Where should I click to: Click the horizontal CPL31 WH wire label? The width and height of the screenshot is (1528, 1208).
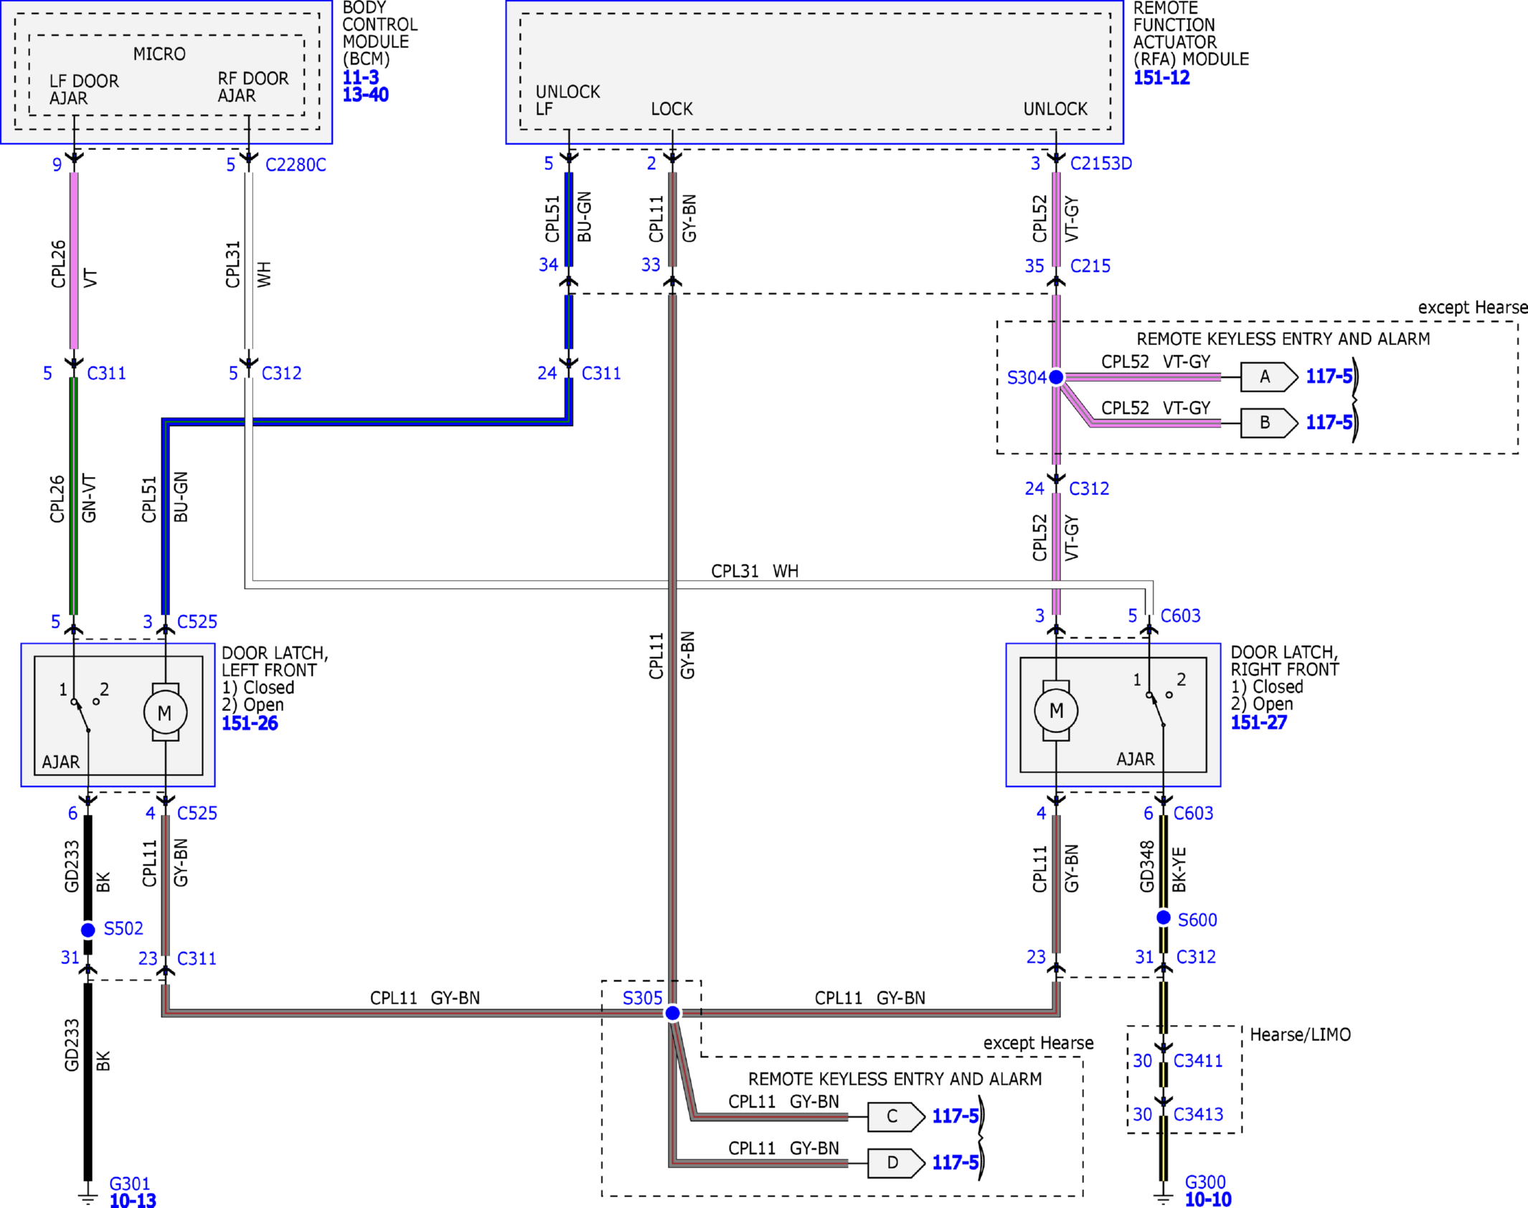pyautogui.click(x=755, y=571)
